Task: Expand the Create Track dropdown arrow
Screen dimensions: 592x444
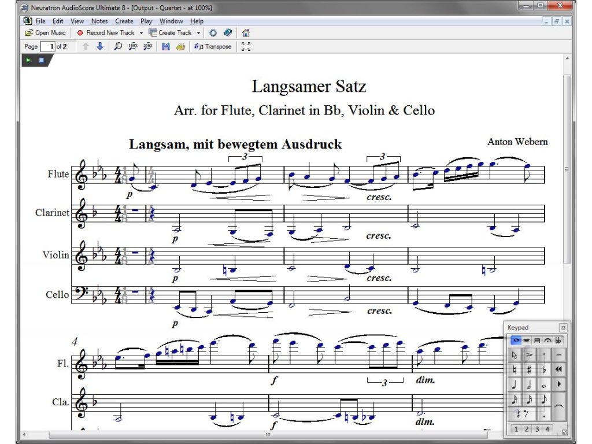Action: click(x=198, y=33)
